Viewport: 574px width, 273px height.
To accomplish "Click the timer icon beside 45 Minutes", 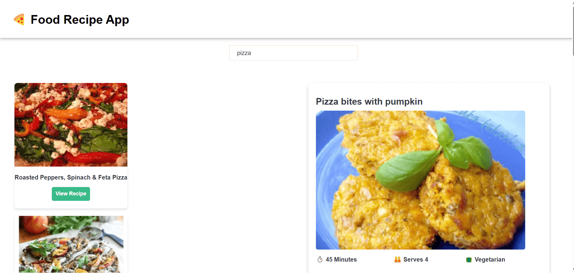I will coord(320,259).
